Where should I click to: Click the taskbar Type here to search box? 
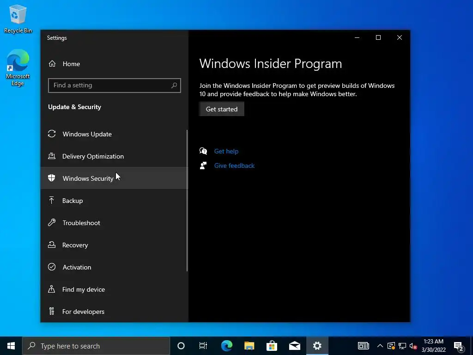[96, 346]
